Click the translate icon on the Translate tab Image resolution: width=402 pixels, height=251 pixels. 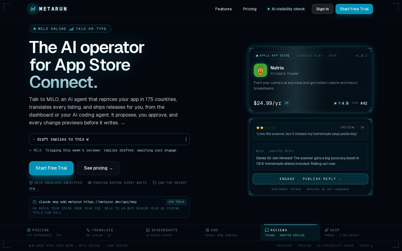coord(88,230)
